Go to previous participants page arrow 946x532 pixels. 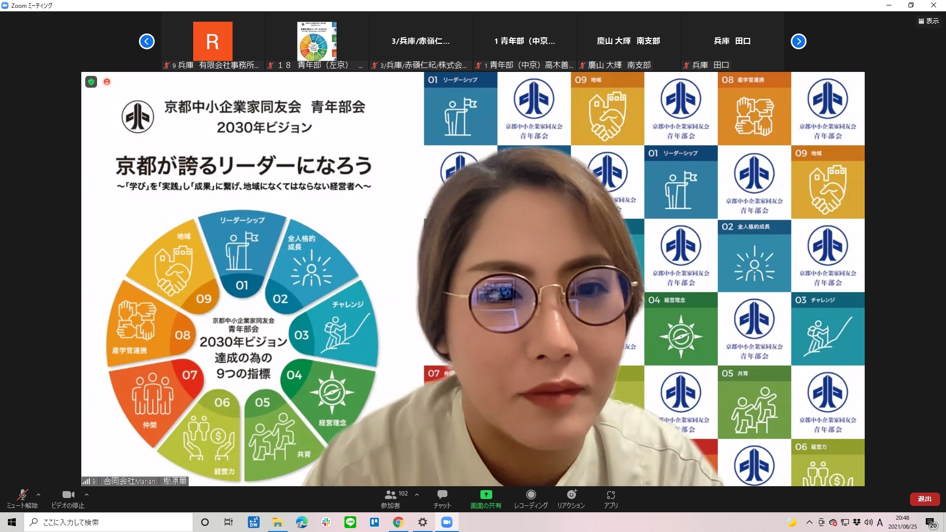coord(147,41)
